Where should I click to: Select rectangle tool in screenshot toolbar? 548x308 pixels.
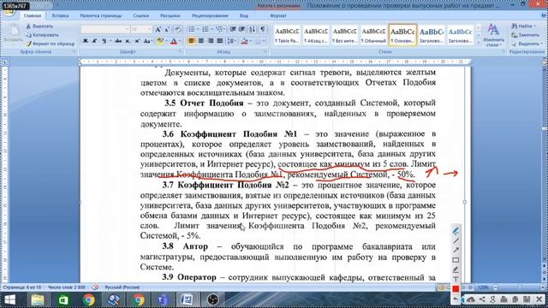click(456, 260)
